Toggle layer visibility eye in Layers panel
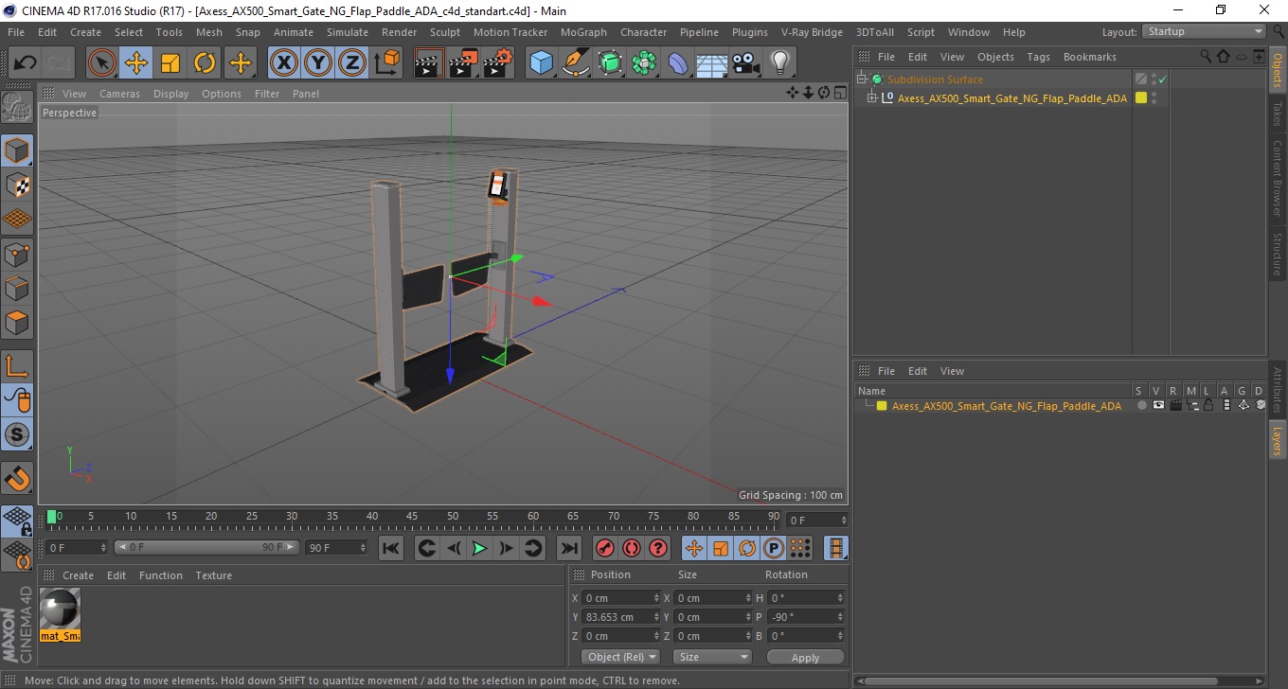 (1158, 405)
